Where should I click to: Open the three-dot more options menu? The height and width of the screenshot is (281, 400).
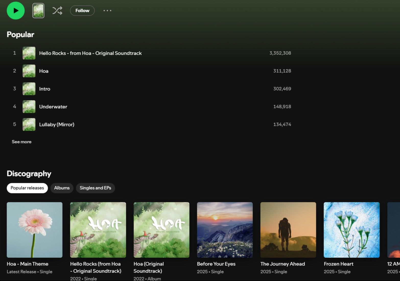click(x=107, y=11)
